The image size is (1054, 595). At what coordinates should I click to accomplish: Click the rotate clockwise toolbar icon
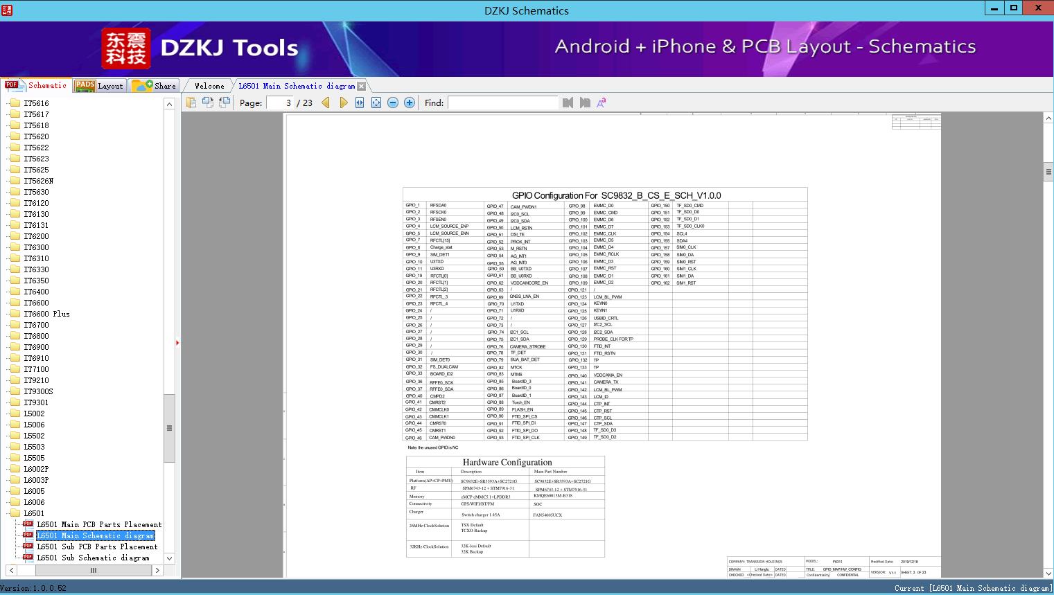coord(207,103)
